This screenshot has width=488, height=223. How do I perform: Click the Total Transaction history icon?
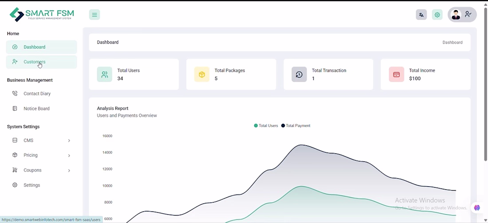299,74
